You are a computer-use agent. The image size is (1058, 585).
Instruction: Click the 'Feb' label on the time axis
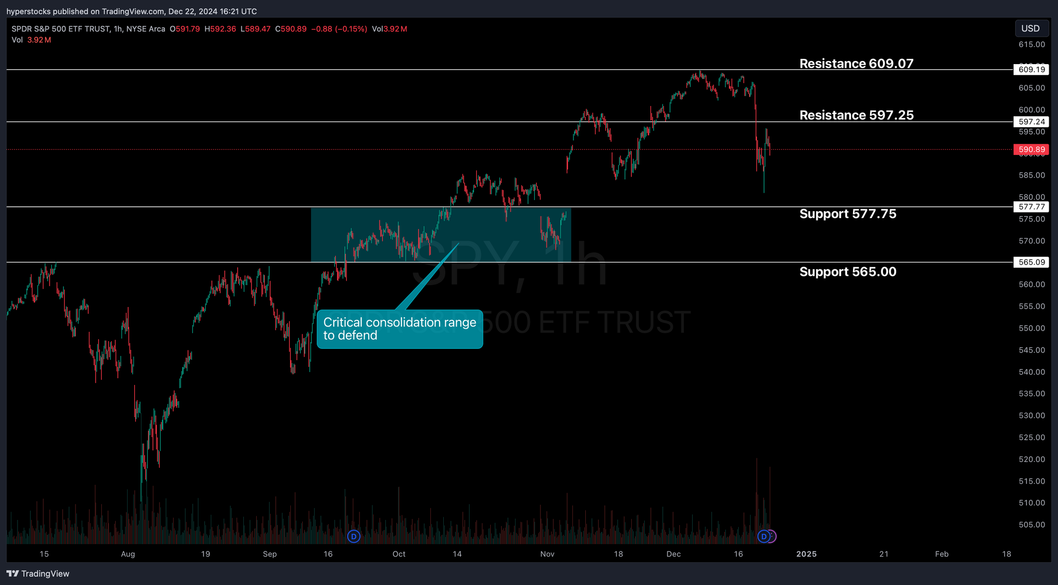[942, 554]
